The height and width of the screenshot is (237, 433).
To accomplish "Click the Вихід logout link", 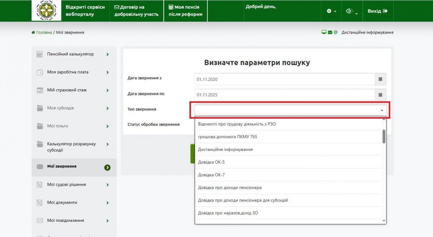I will click(377, 11).
